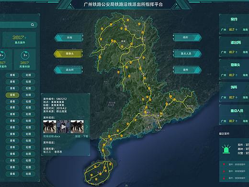Click the yellow highlighted 查看 button
Screen dimensions: 249x187
click(x=12, y=95)
